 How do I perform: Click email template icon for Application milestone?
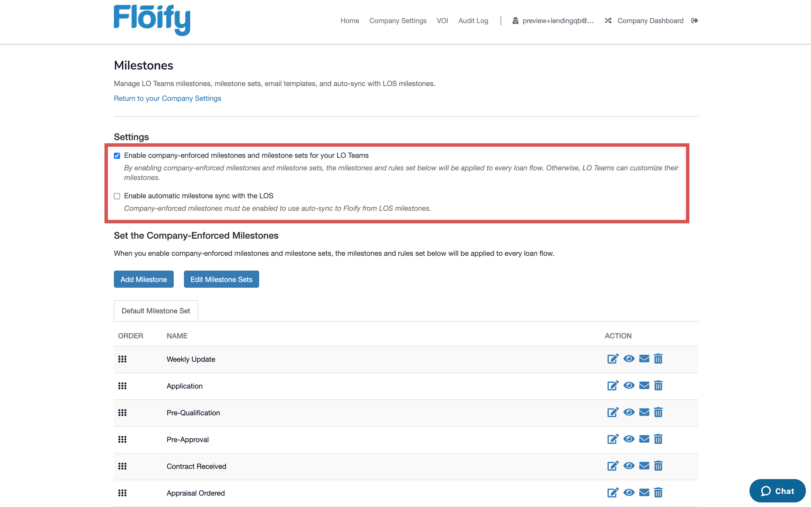click(644, 386)
